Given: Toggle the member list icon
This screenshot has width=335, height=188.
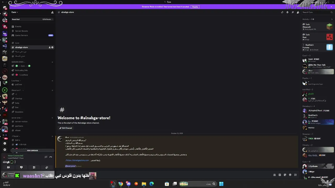Looking at the screenshot, I should 298,12.
